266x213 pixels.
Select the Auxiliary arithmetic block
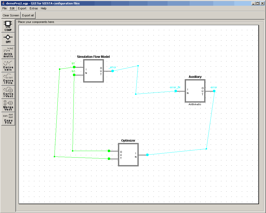tap(195, 91)
